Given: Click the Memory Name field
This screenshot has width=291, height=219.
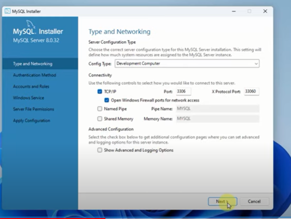Looking at the screenshot, I should [x=217, y=119].
